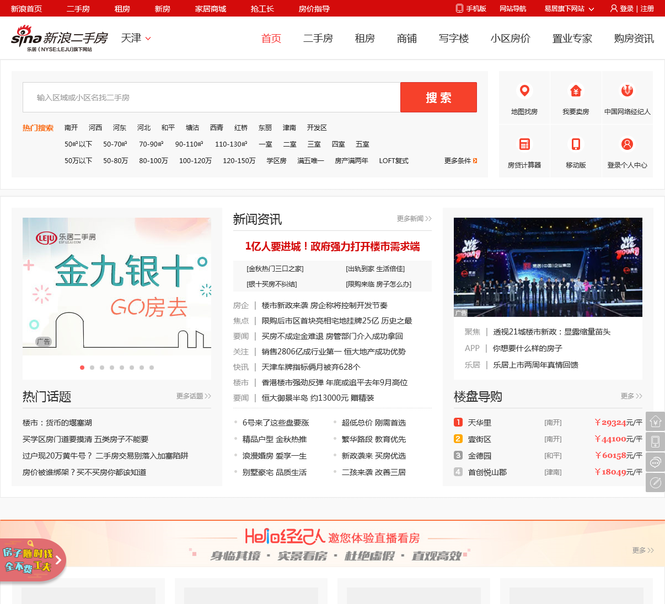Open 乐居上市两周年真情回馈 link
Viewport: 665px width, 604px height.
tap(535, 365)
